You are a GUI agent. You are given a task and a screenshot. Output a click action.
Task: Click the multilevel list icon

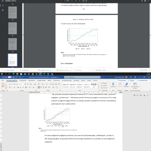(47, 84)
